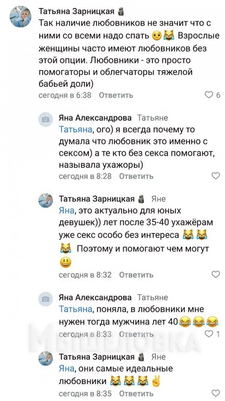225x401 pixels.
Task: Click Татьяна's avatar on the 8:35 reply
Action: 45,359
